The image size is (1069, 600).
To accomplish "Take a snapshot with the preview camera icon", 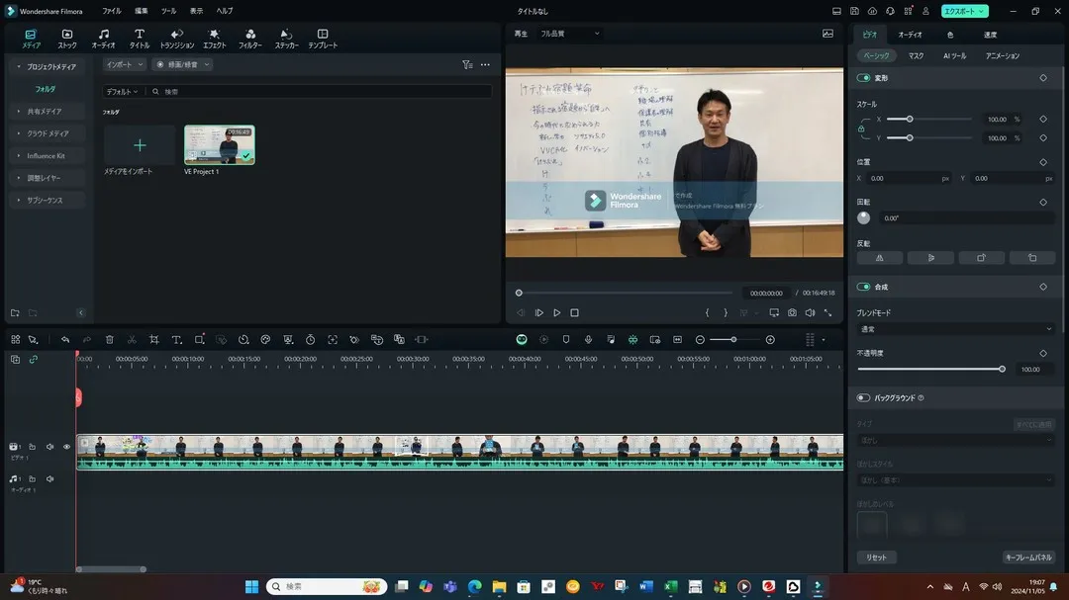I will 792,312.
